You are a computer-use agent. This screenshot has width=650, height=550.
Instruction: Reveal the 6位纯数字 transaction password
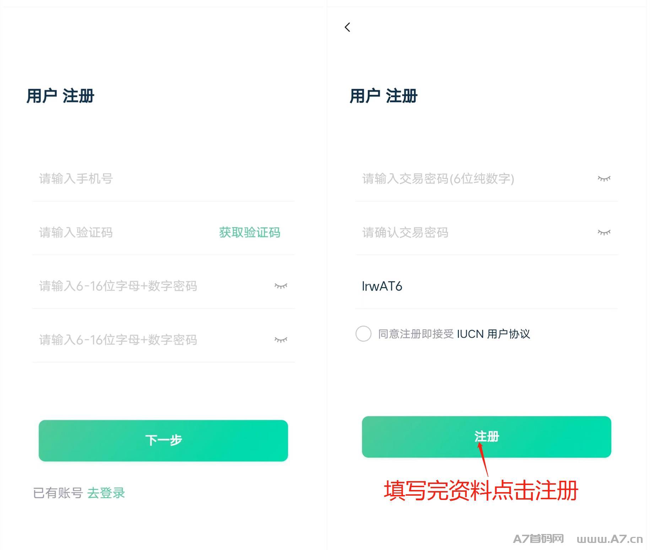(x=604, y=179)
